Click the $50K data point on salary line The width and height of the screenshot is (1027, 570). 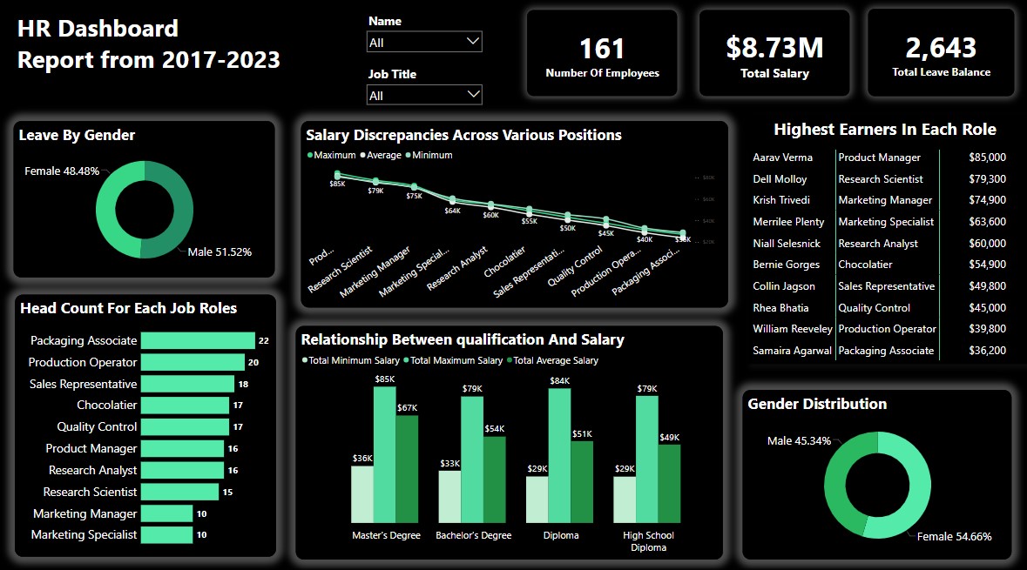click(568, 216)
